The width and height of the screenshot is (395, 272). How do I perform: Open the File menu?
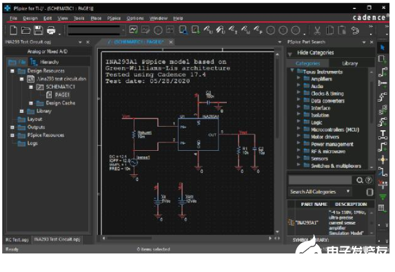click(13, 19)
